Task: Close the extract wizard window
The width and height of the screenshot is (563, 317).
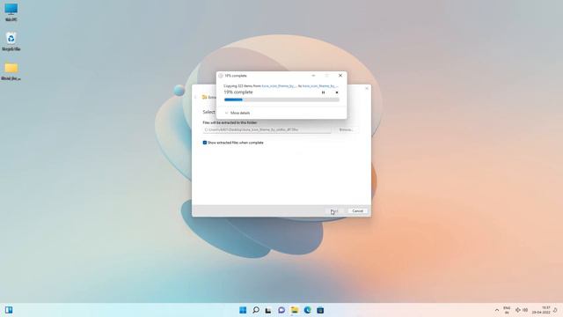Action: tap(367, 88)
